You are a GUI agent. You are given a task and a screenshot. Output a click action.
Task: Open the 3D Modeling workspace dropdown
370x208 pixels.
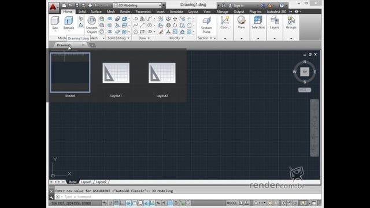[138, 5]
